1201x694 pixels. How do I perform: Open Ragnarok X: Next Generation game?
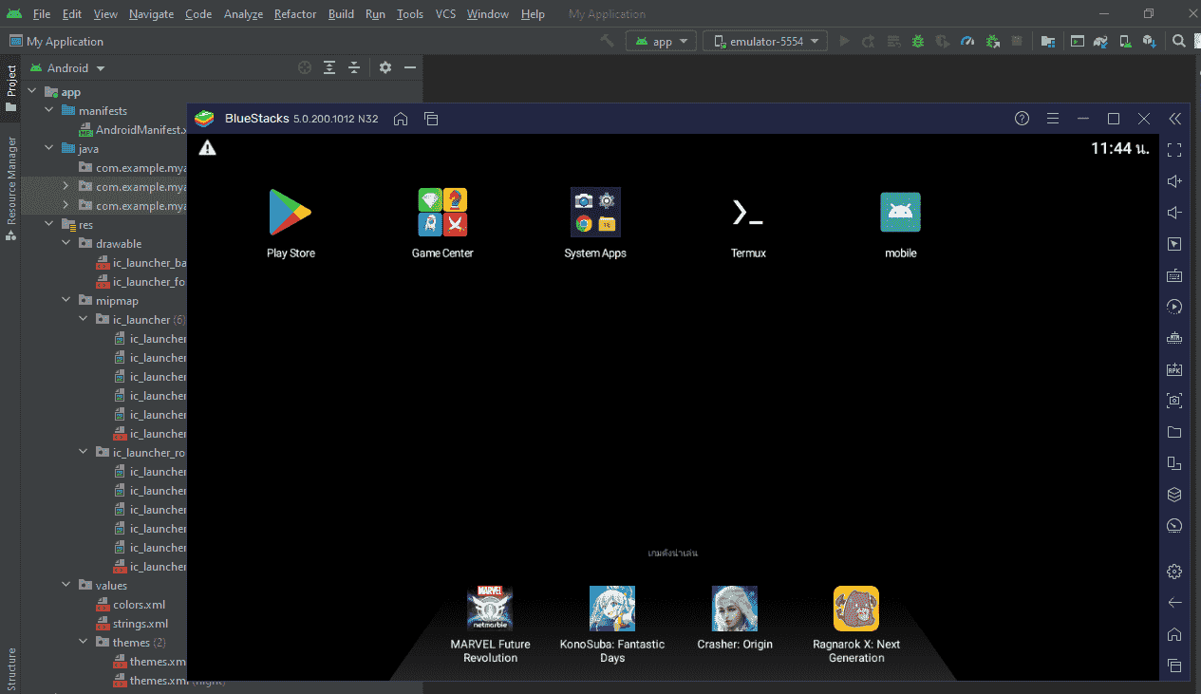tap(856, 625)
